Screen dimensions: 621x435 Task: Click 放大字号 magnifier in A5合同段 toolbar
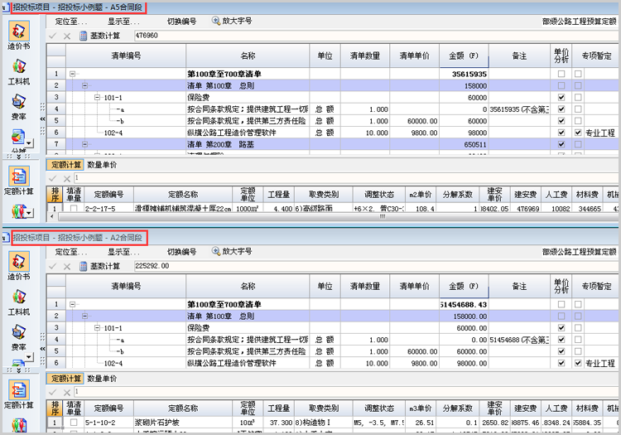pyautogui.click(x=216, y=21)
